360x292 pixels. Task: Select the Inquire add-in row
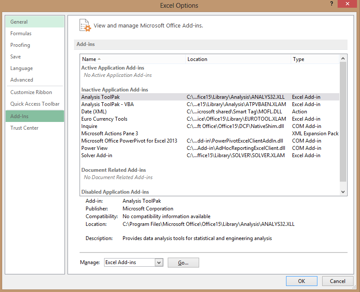[x=209, y=126]
